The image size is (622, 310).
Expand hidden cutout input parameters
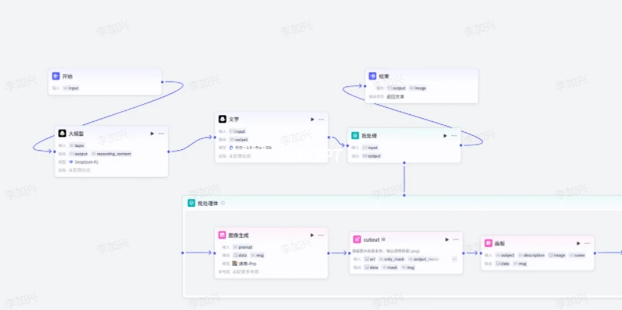[x=455, y=259]
